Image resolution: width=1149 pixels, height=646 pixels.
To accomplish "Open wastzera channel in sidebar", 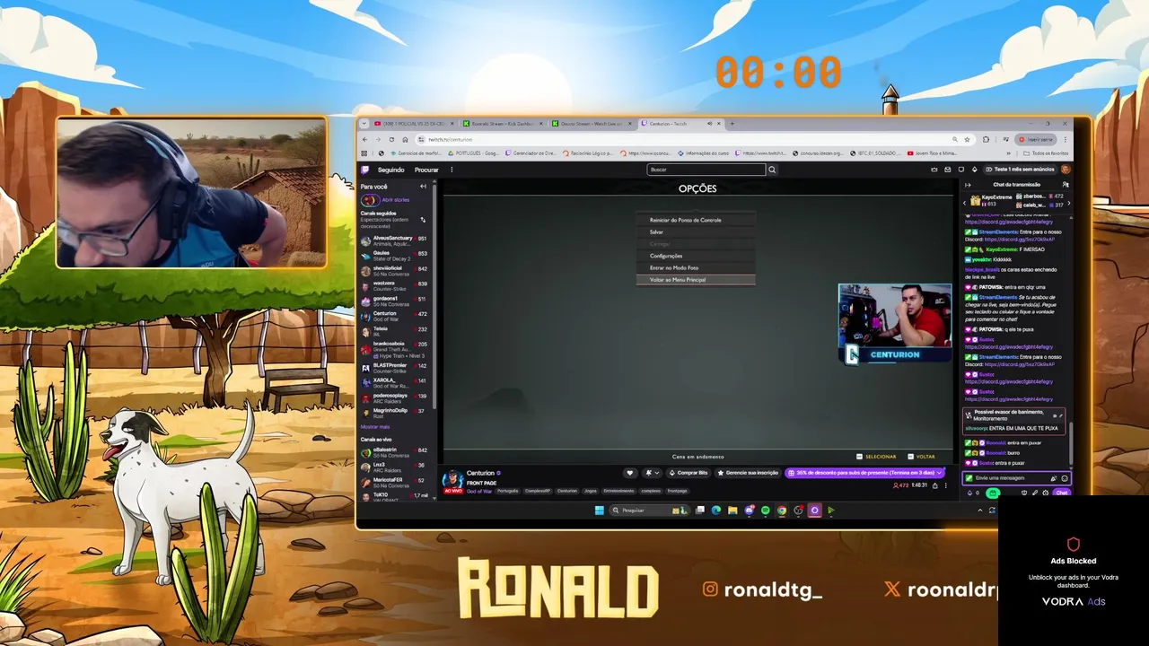I will click(x=395, y=286).
